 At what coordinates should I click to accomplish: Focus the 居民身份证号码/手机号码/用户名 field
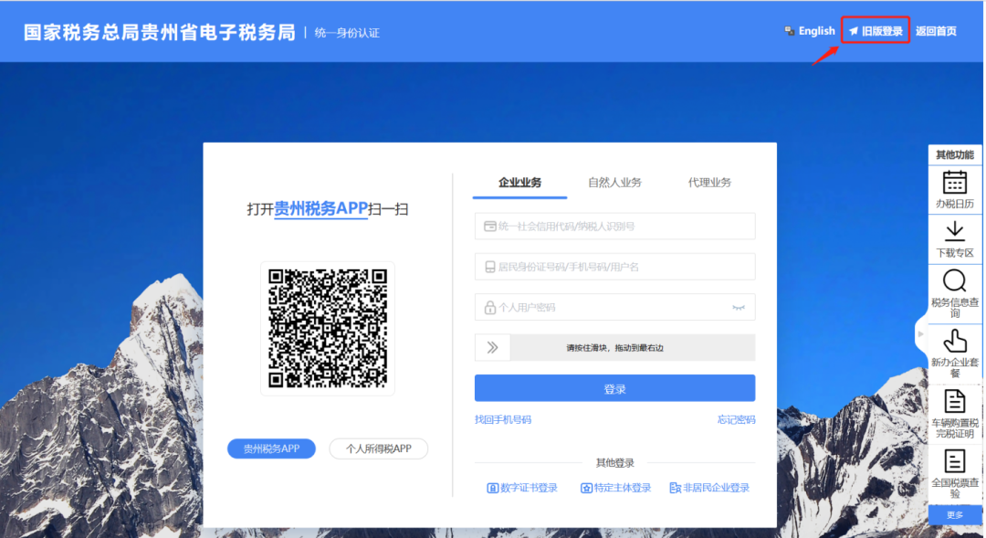click(615, 267)
